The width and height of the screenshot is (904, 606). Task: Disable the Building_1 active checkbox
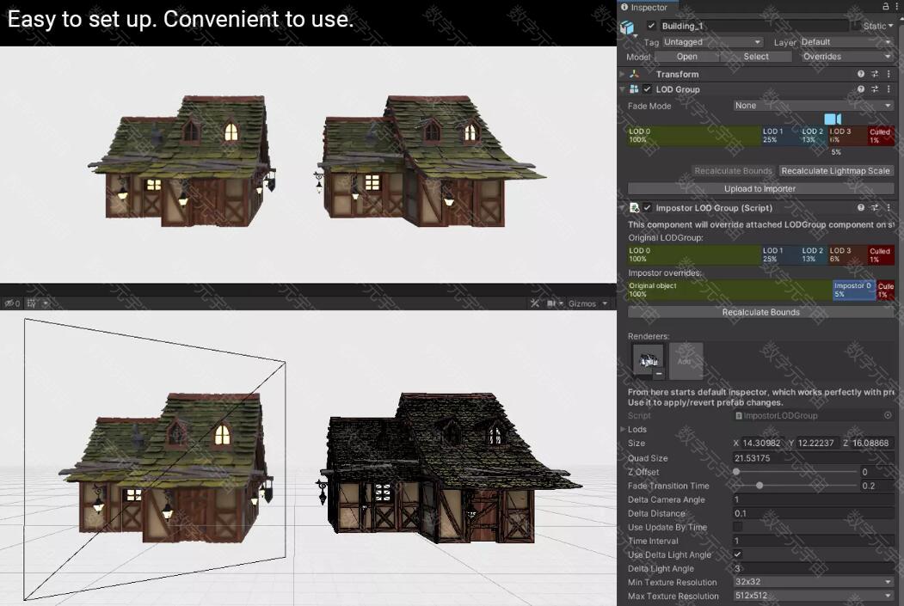pos(651,26)
